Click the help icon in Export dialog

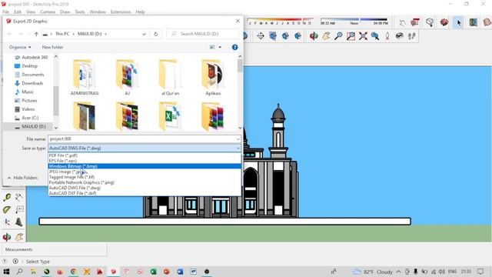tap(234, 47)
